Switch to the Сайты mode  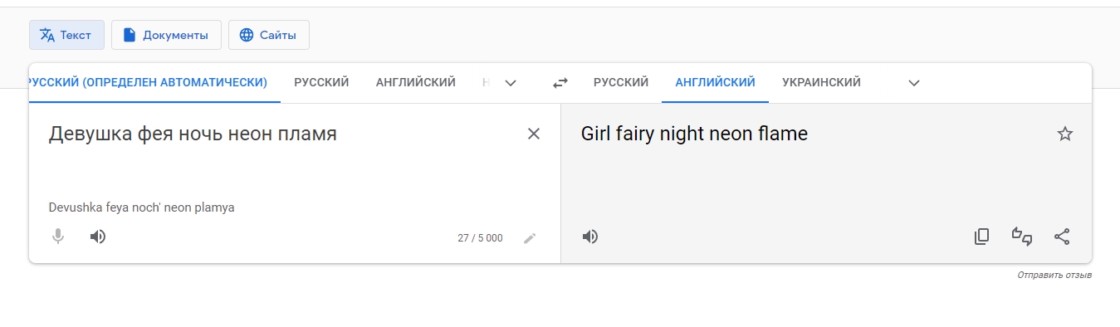click(269, 35)
